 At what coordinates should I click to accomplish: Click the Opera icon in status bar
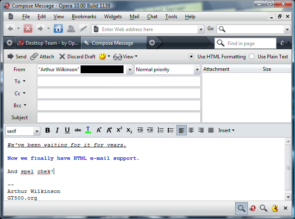tap(253, 208)
